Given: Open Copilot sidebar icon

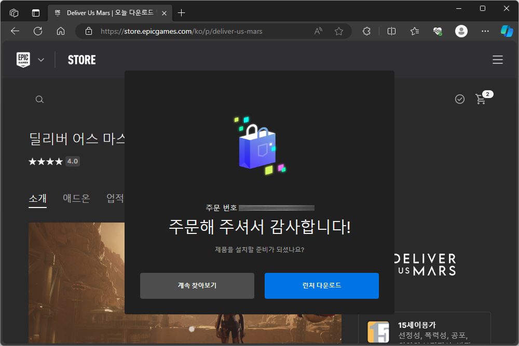Looking at the screenshot, I should [507, 31].
